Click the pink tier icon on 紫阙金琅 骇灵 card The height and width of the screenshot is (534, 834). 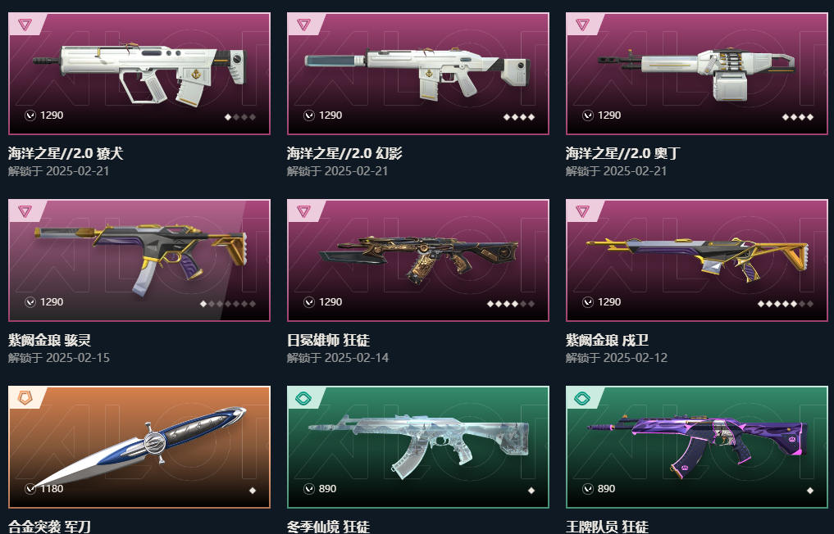25,211
